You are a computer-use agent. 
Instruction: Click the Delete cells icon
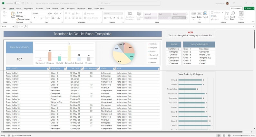click(x=199, y=14)
